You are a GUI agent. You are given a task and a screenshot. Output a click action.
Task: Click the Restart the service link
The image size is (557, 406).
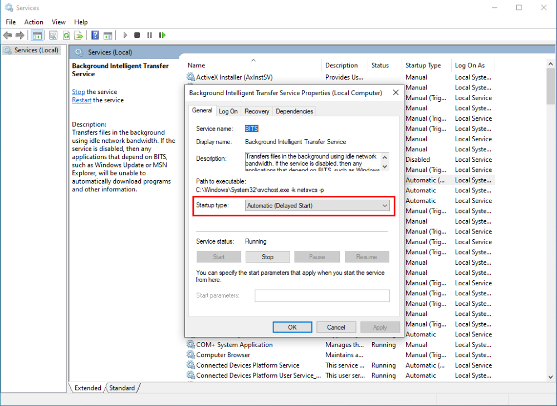(81, 100)
